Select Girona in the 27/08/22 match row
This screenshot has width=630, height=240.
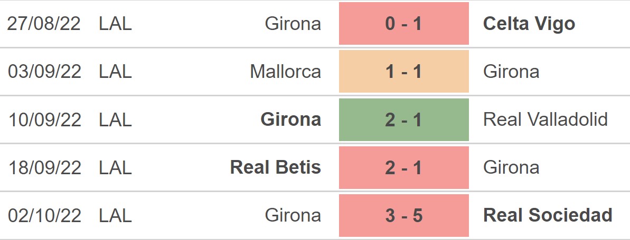click(293, 24)
